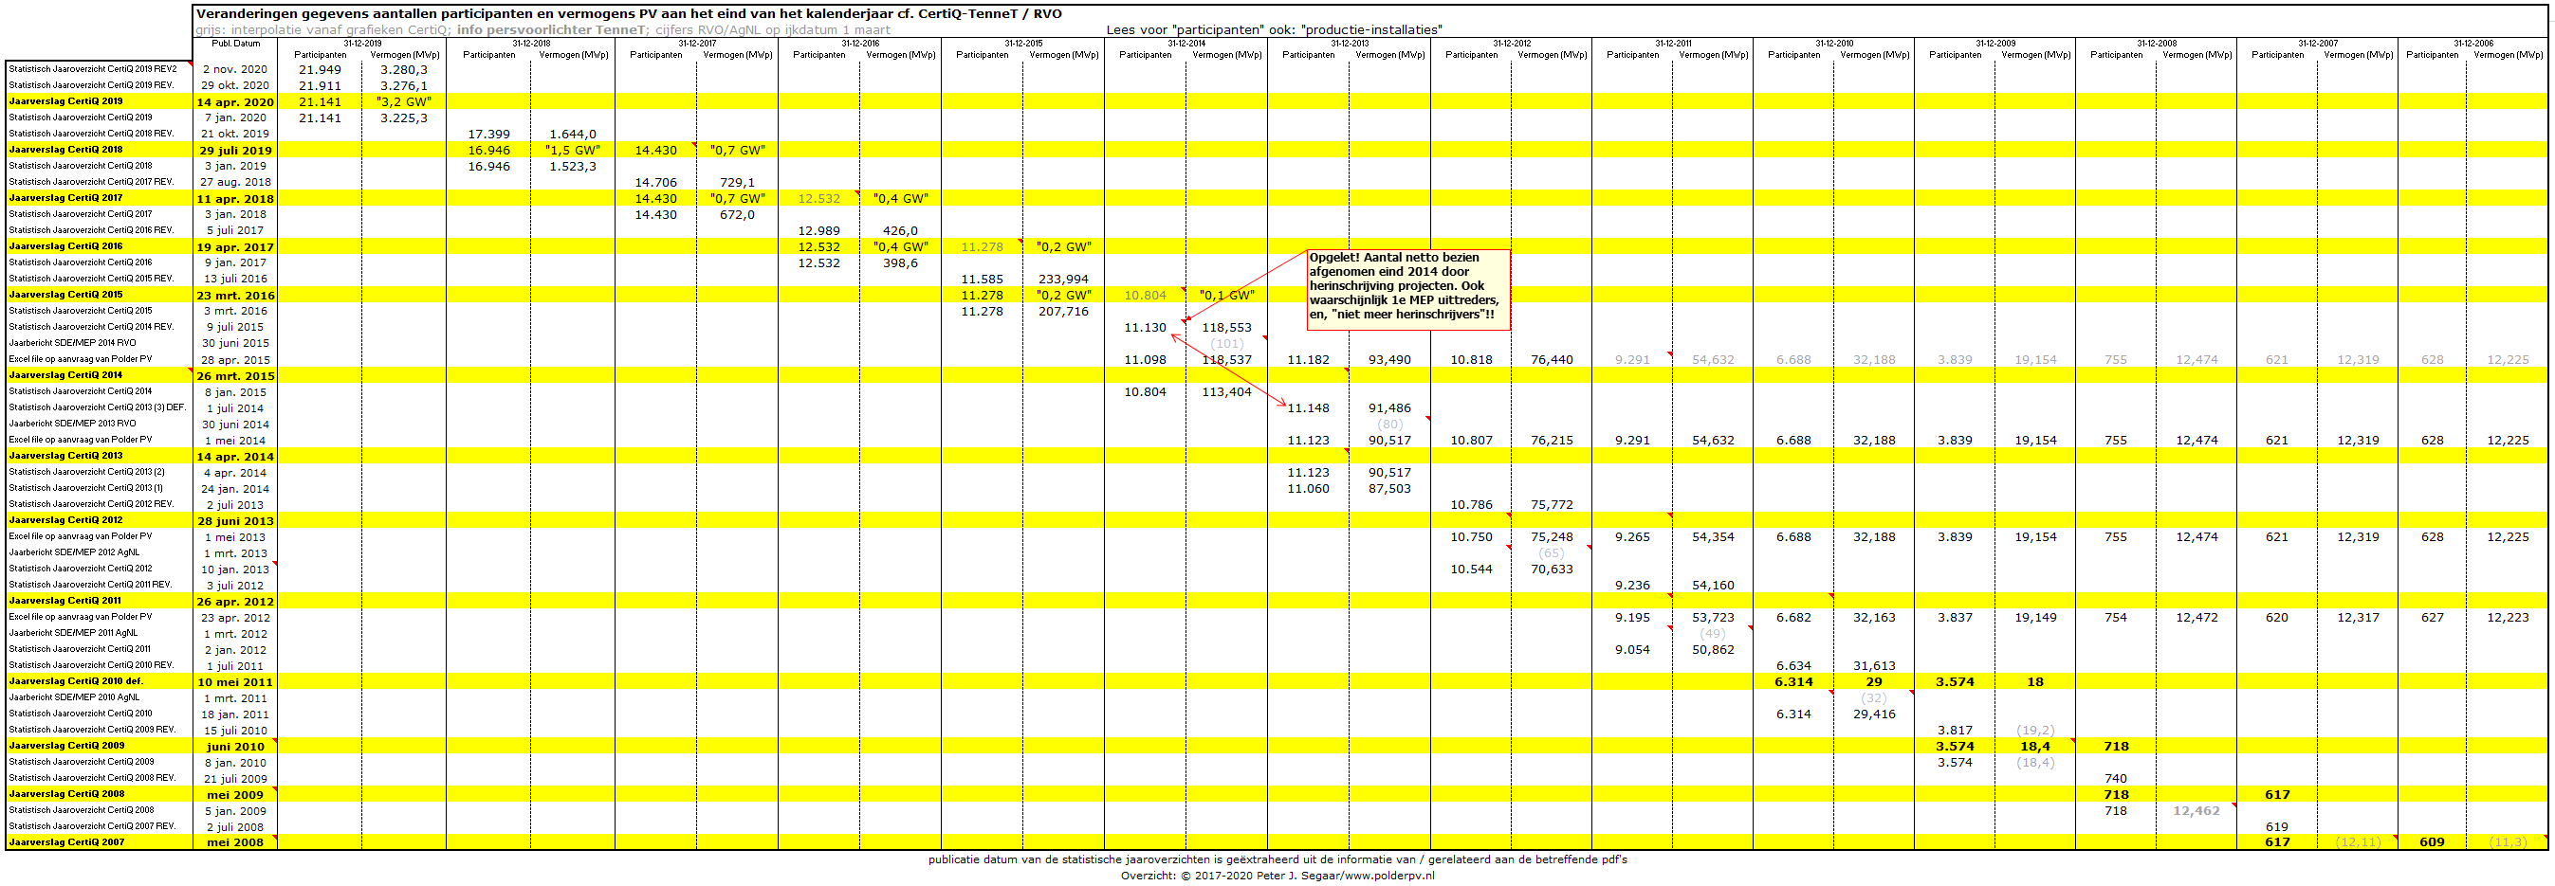Click the "Publ. Datum" column header
This screenshot has width=2555, height=886.
click(236, 44)
